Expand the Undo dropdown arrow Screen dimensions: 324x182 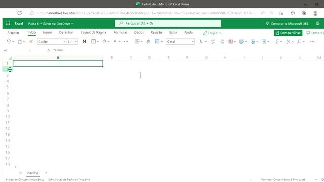click(x=13, y=42)
